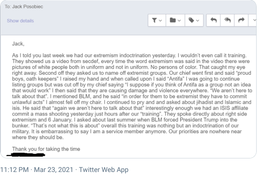Forward this email with the arrow icon
The width and height of the screenshot is (260, 175).
pyautogui.click(x=241, y=20)
